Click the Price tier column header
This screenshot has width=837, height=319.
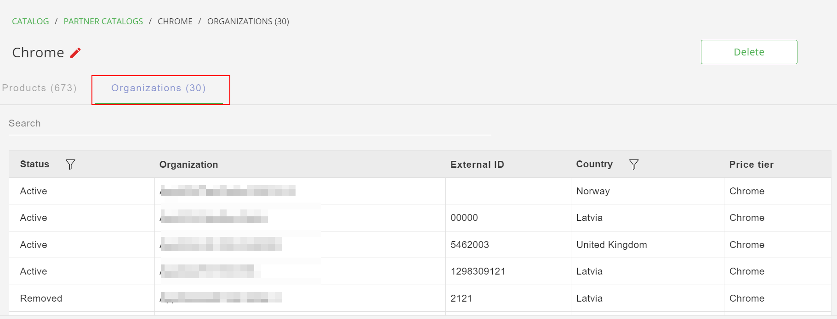coord(751,165)
